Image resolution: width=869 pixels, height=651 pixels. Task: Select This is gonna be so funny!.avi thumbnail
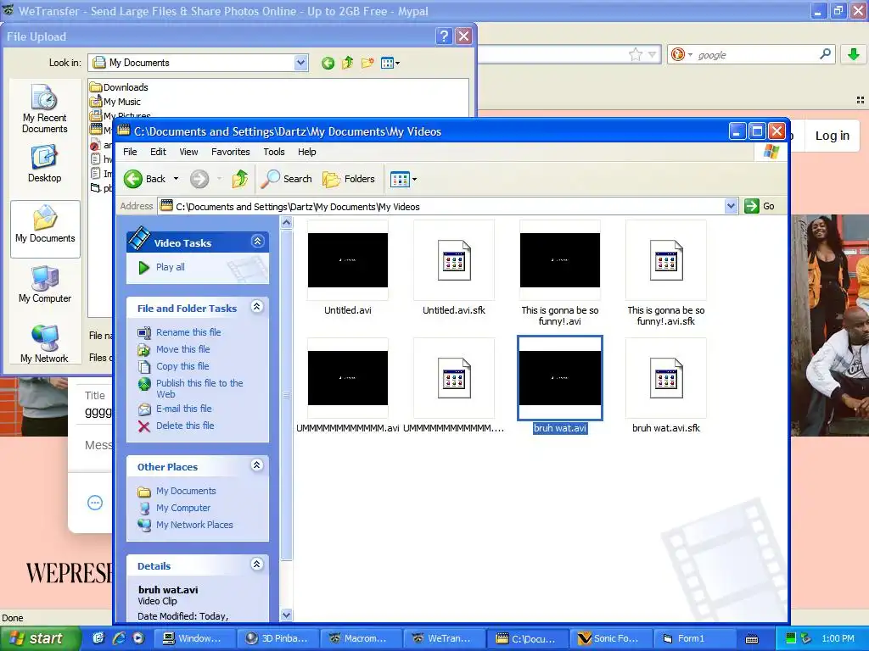[560, 260]
